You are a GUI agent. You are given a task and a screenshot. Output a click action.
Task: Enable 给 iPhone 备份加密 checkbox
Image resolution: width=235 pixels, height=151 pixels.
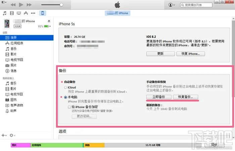click(x=69, y=107)
